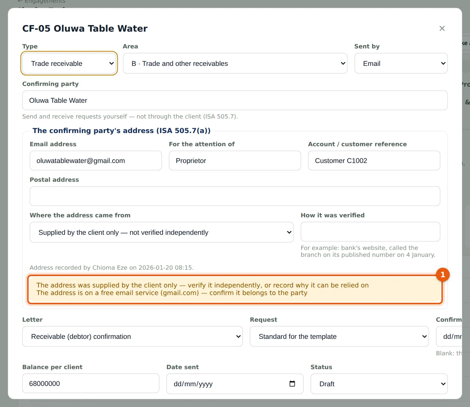Expand Where the address came from dropdown
The height and width of the screenshot is (407, 470).
[162, 232]
